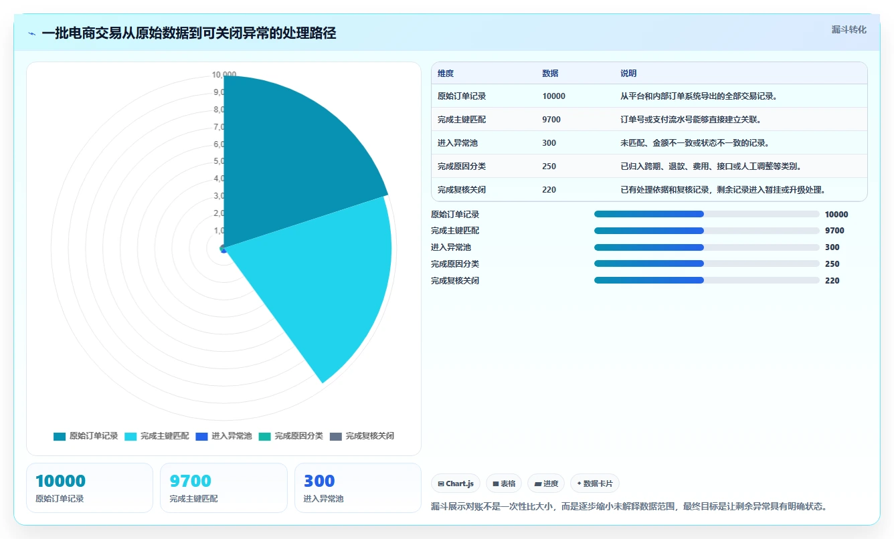Click the Chart.js tag chip
Image resolution: width=894 pixels, height=539 pixels.
[x=456, y=483]
